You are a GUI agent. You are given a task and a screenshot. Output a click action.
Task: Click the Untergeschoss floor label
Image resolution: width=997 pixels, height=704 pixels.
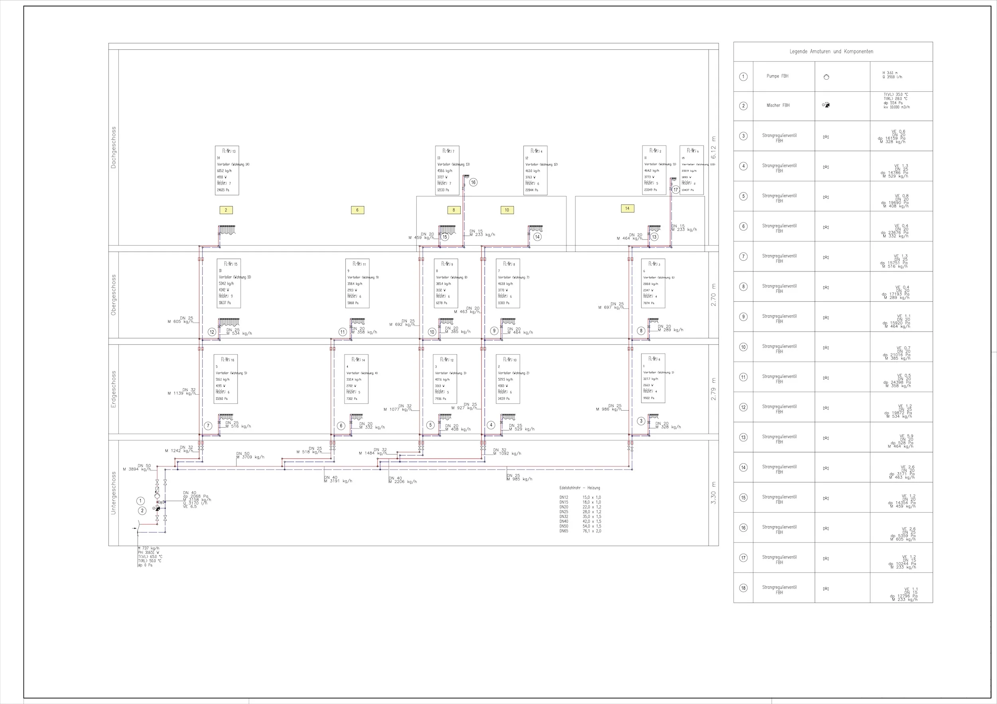pos(114,493)
